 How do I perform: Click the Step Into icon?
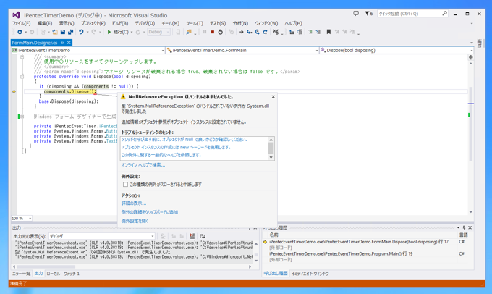[250, 32]
